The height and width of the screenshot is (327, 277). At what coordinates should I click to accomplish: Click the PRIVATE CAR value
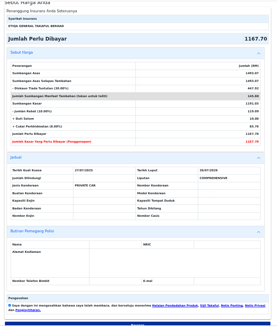pyautogui.click(x=85, y=185)
